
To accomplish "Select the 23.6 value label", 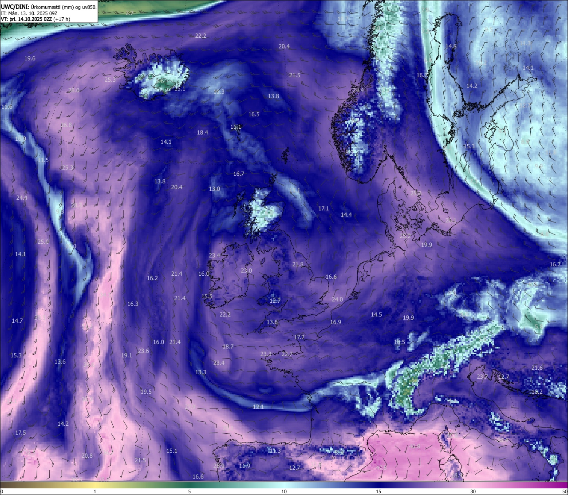I will coord(143,351).
